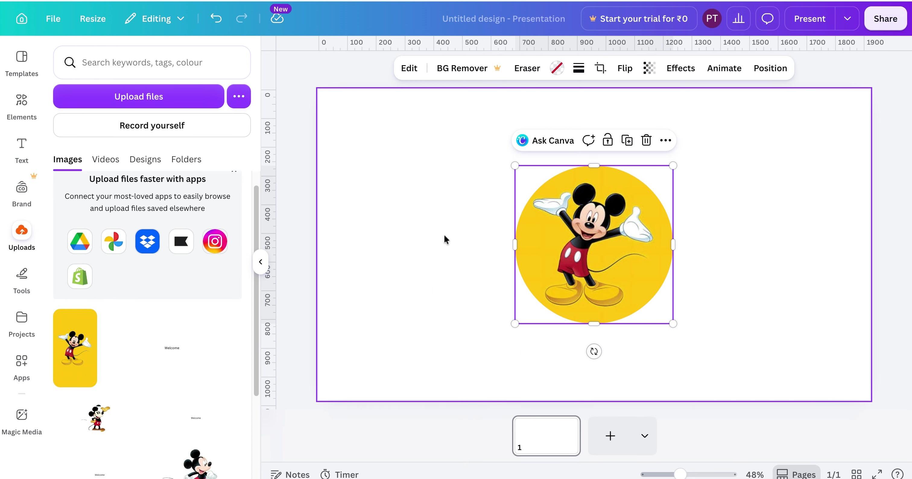Connect the Shopify app
The width and height of the screenshot is (912, 479).
pos(80,276)
